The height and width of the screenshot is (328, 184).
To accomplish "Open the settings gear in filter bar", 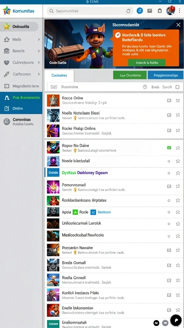I will point(178,87).
